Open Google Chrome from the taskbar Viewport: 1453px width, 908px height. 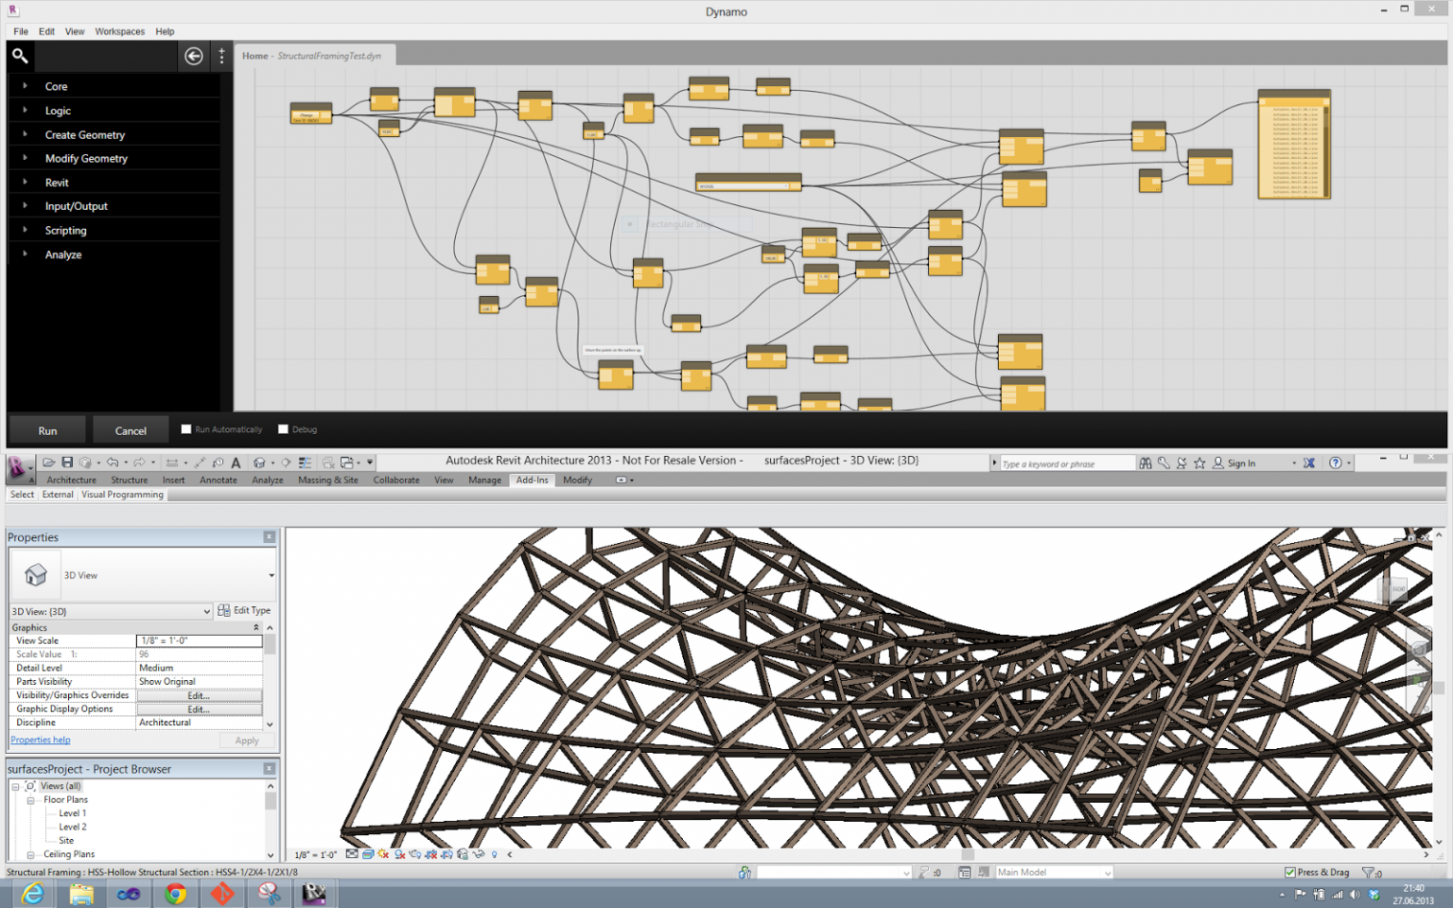(176, 894)
